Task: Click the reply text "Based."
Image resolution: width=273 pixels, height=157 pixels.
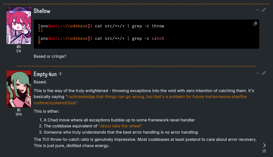Action: point(40,82)
